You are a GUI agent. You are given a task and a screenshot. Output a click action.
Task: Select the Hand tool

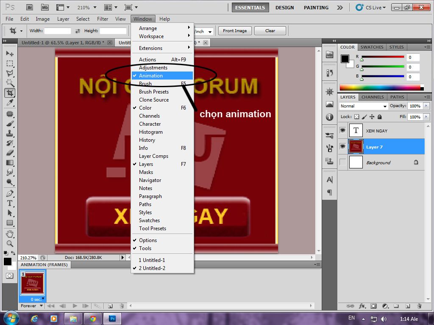[10, 234]
